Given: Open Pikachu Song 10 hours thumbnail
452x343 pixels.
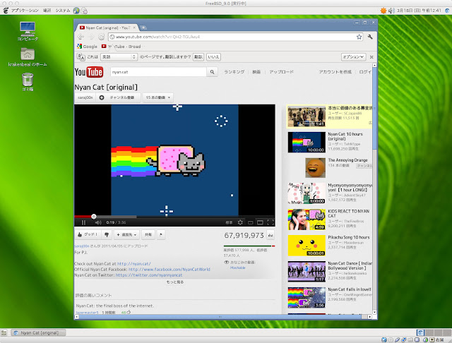Looking at the screenshot, I should pyautogui.click(x=307, y=246).
